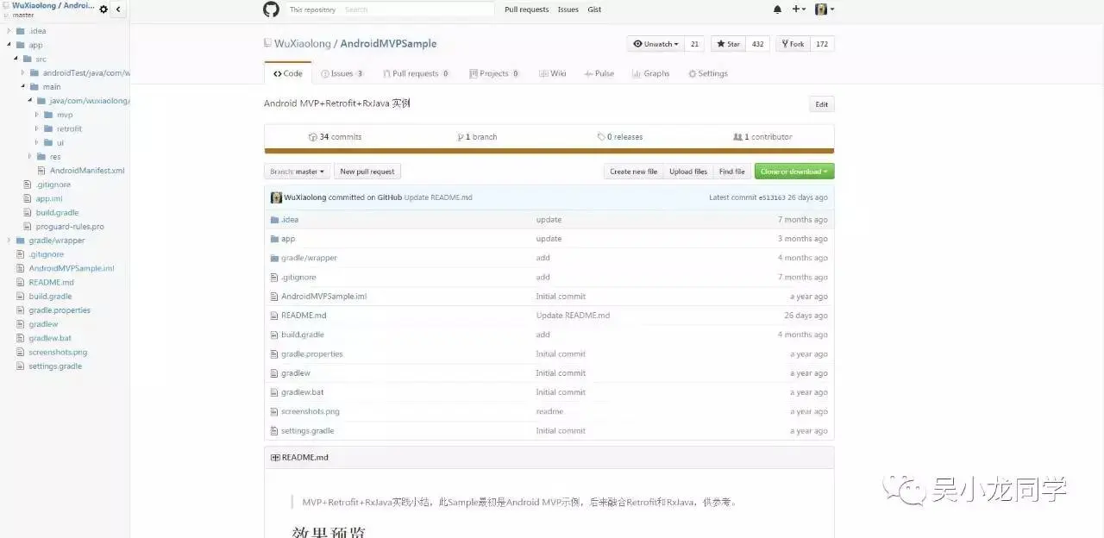
Task: Click the Clone or download button
Action: 794,172
